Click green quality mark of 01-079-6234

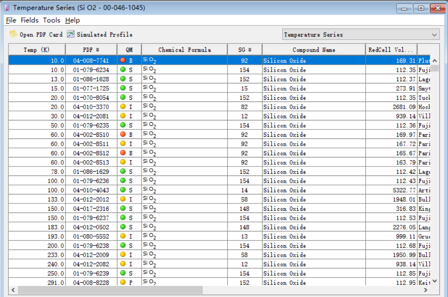(123, 69)
